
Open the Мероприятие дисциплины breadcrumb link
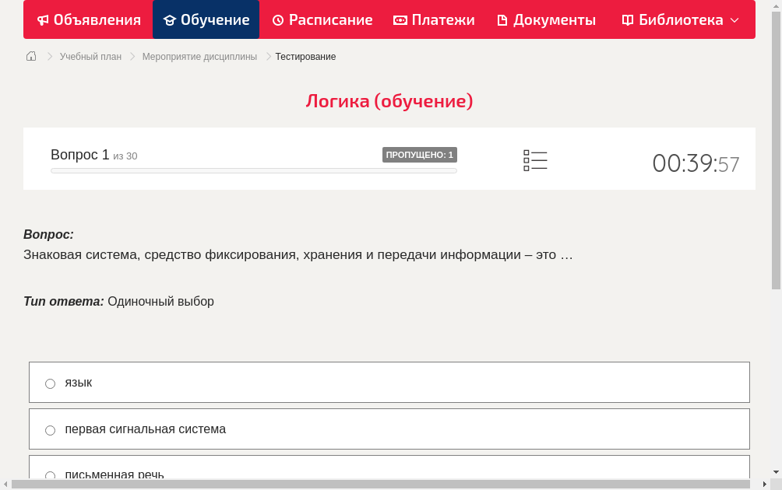tap(199, 56)
